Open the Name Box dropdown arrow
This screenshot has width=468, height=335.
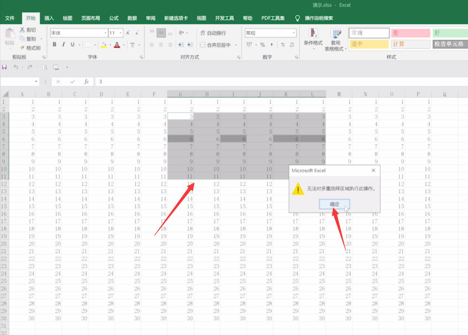(36, 82)
